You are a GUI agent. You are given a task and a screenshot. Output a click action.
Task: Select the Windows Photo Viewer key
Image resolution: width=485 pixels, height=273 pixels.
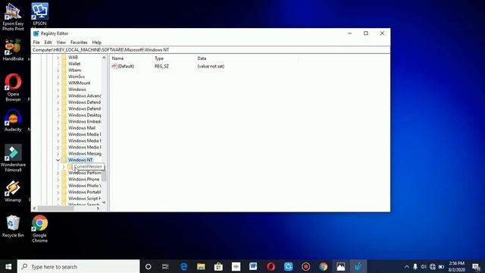point(84,186)
